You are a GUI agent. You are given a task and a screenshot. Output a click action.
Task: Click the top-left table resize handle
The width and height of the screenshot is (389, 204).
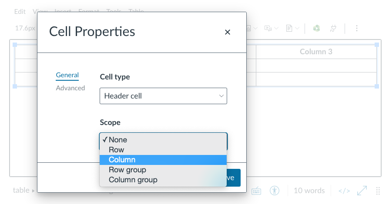[x=15, y=45]
